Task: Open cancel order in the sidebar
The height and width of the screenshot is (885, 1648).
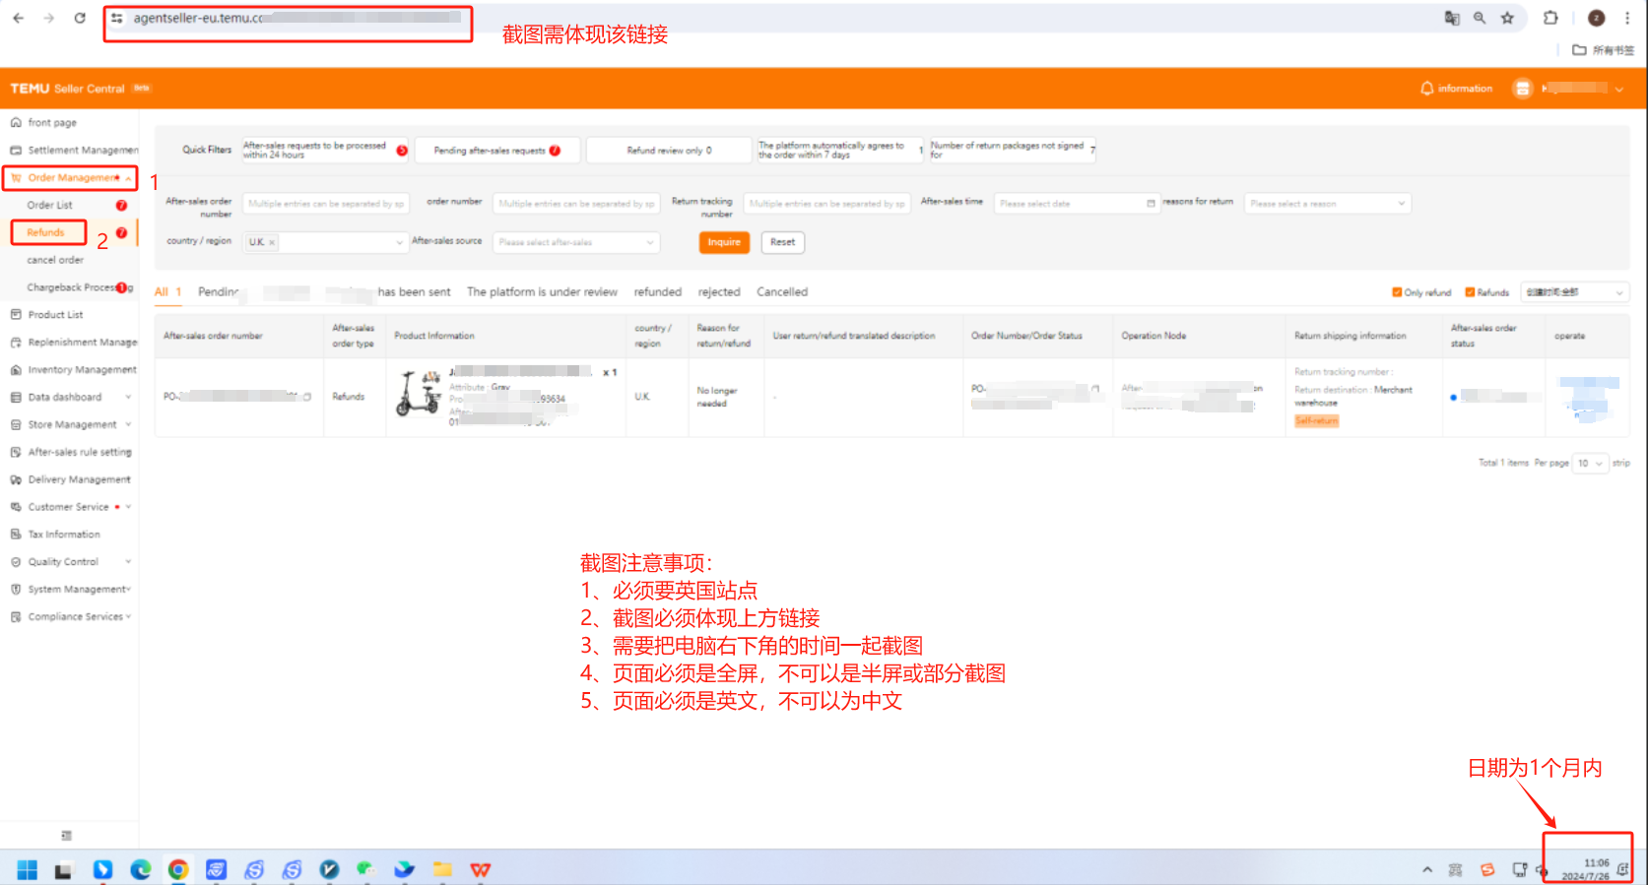Action: [x=55, y=261]
